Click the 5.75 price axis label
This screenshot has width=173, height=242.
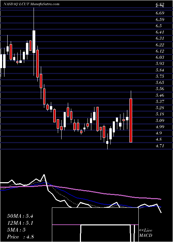[160, 76]
